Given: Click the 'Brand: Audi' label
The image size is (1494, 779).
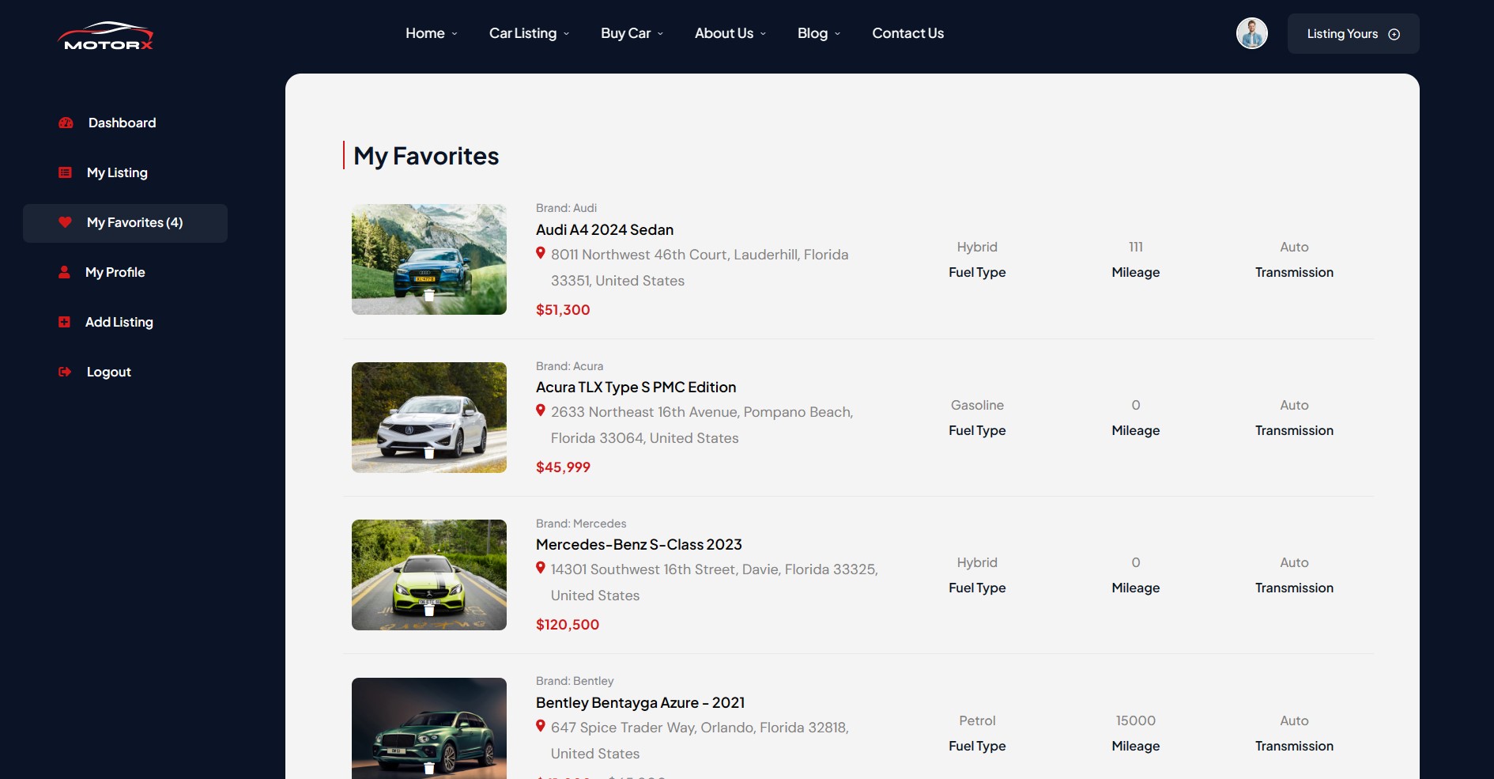Looking at the screenshot, I should (x=566, y=208).
